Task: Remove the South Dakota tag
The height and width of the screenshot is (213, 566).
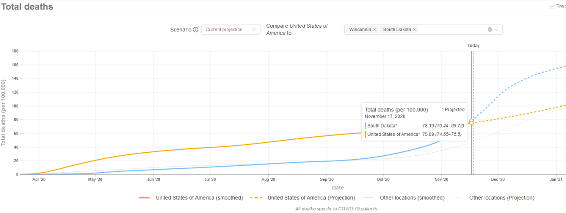Action: point(414,30)
